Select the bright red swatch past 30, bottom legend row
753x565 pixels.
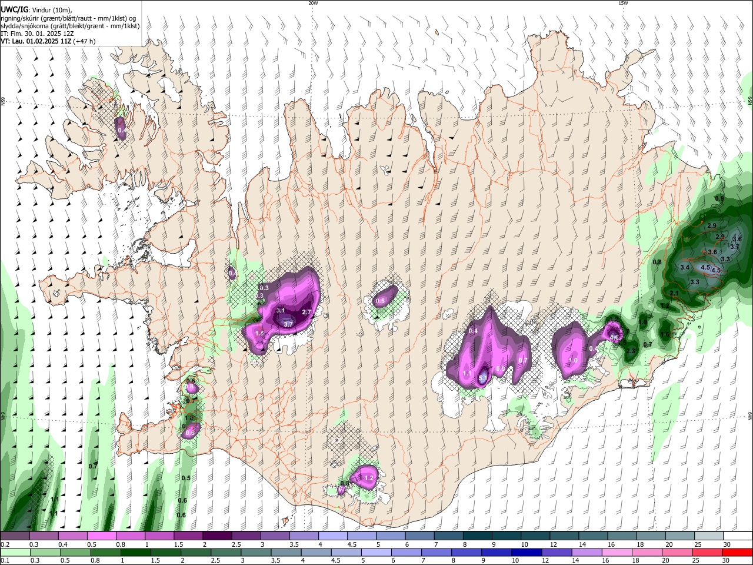click(x=737, y=552)
